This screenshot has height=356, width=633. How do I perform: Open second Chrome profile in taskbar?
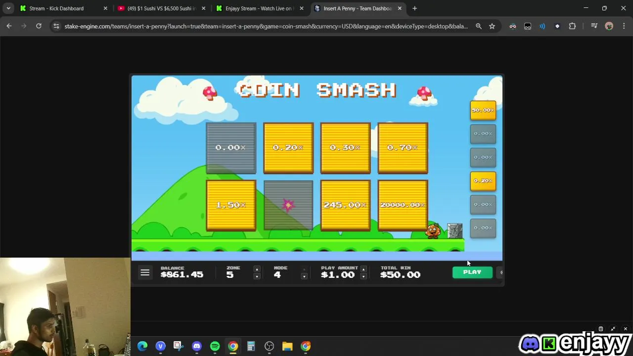(x=306, y=346)
